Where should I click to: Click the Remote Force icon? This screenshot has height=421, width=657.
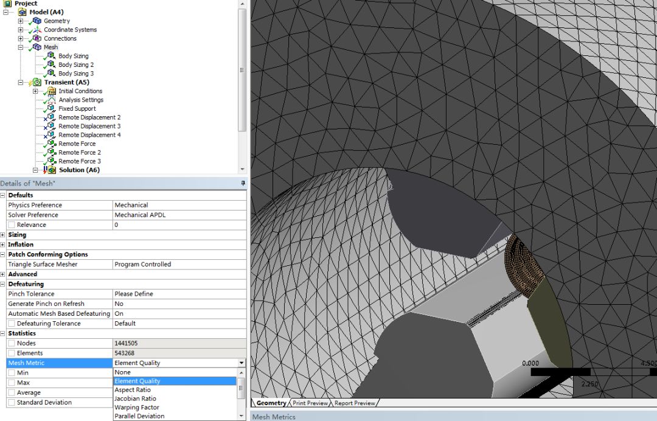(51, 144)
